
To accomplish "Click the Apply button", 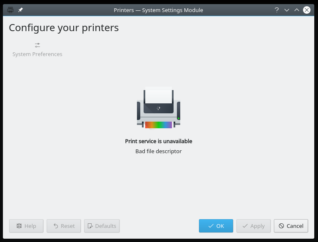I will click(253, 226).
